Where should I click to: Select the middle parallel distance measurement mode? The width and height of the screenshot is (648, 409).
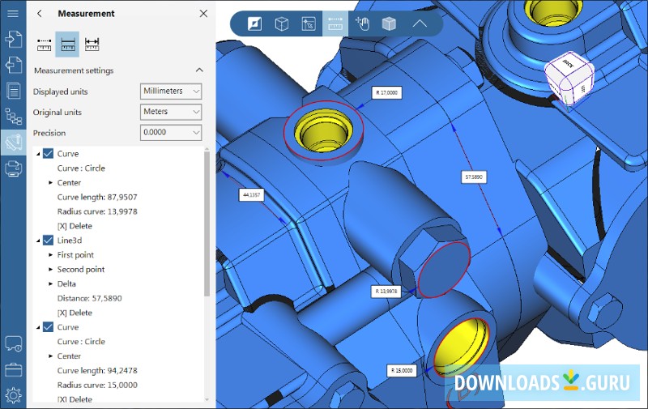pyautogui.click(x=67, y=45)
